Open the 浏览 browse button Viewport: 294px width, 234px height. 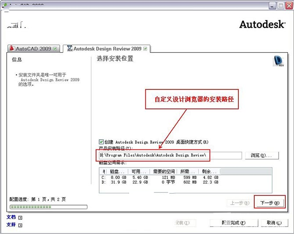click(262, 156)
